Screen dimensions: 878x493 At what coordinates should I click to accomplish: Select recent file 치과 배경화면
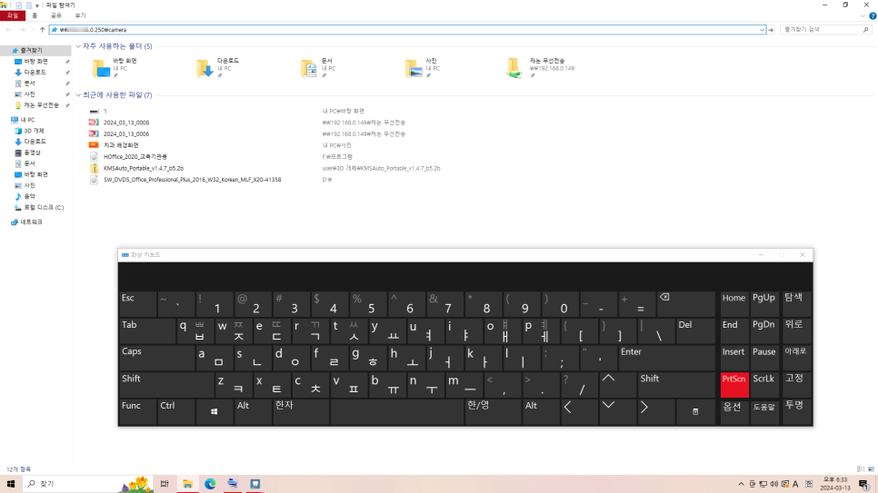click(x=120, y=145)
